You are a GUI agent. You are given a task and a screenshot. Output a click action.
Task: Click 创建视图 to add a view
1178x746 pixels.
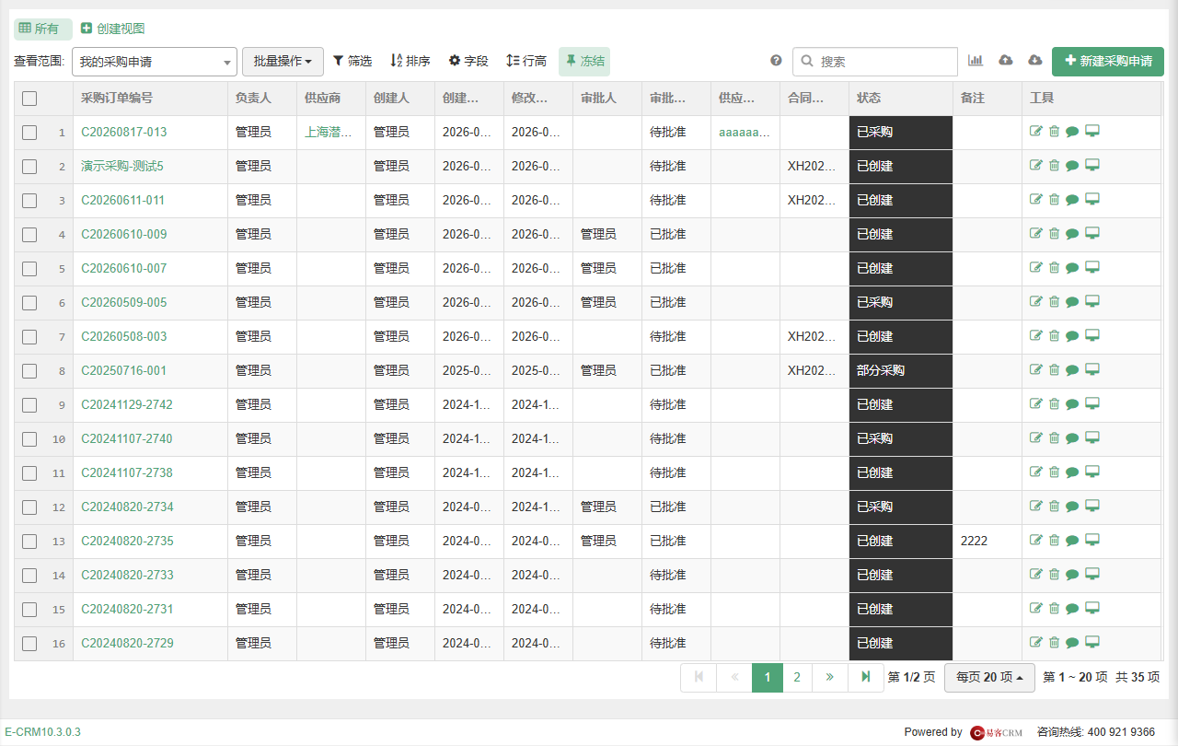click(113, 29)
